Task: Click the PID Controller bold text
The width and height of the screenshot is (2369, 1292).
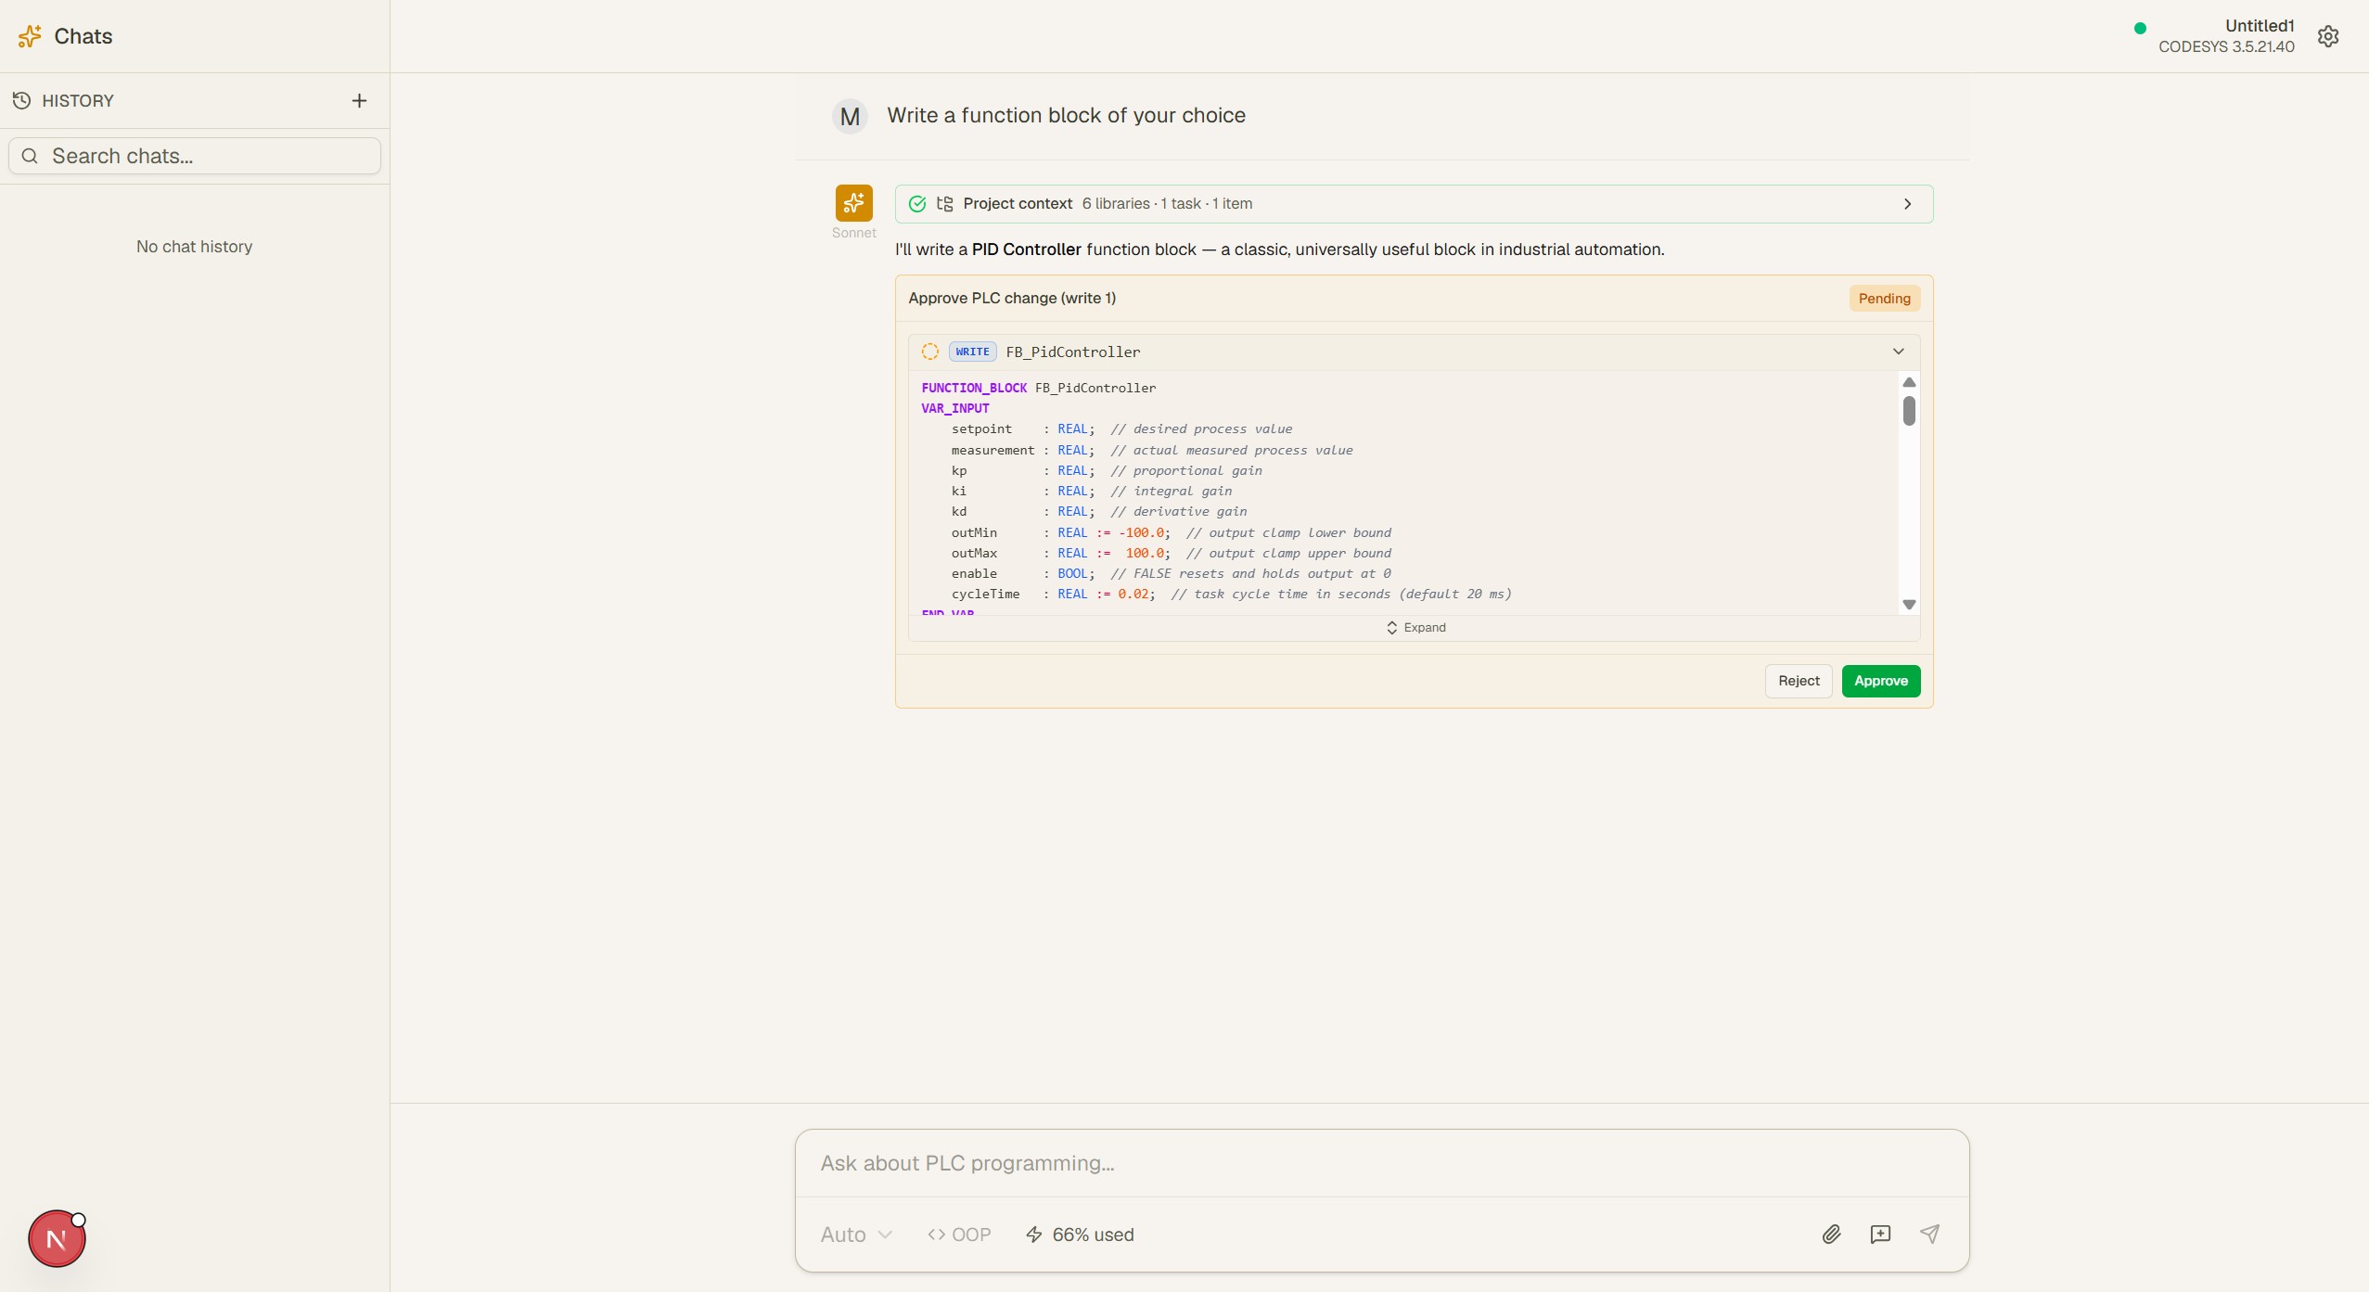Action: [x=1026, y=249]
